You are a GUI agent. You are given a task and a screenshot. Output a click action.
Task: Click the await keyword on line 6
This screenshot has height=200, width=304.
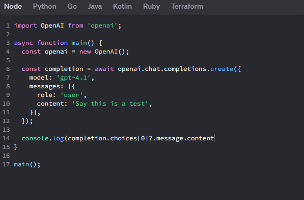coord(104,69)
